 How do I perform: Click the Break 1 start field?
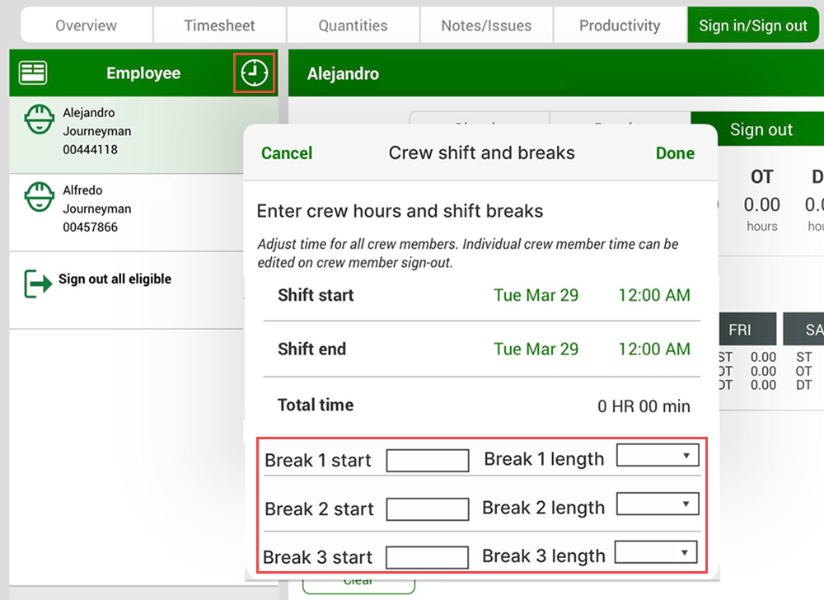[428, 460]
